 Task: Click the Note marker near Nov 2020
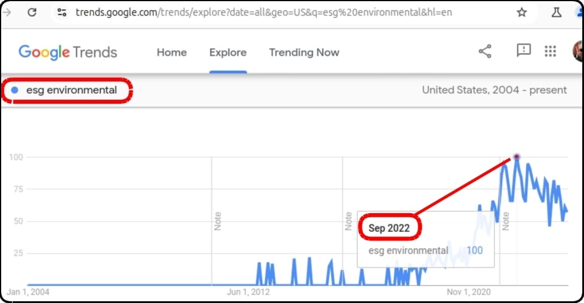tap(505, 221)
